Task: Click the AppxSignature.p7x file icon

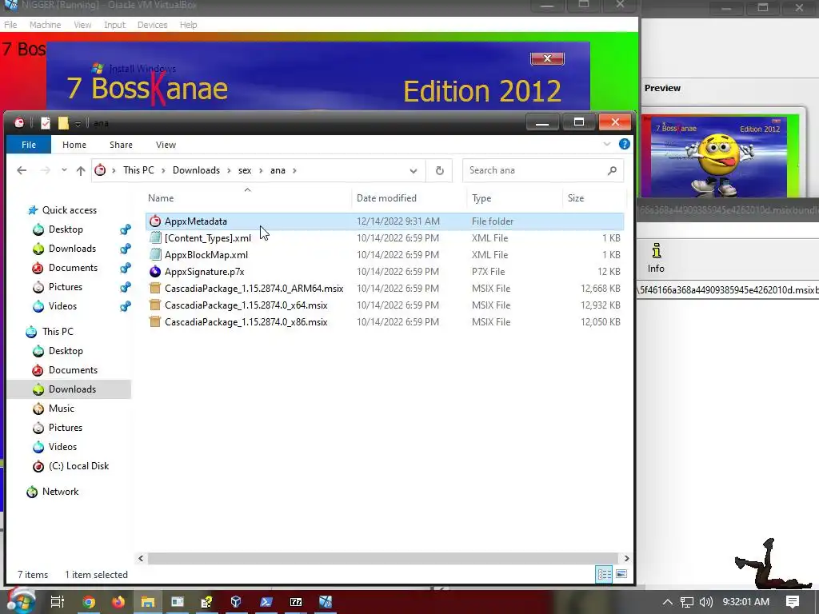Action: click(154, 272)
